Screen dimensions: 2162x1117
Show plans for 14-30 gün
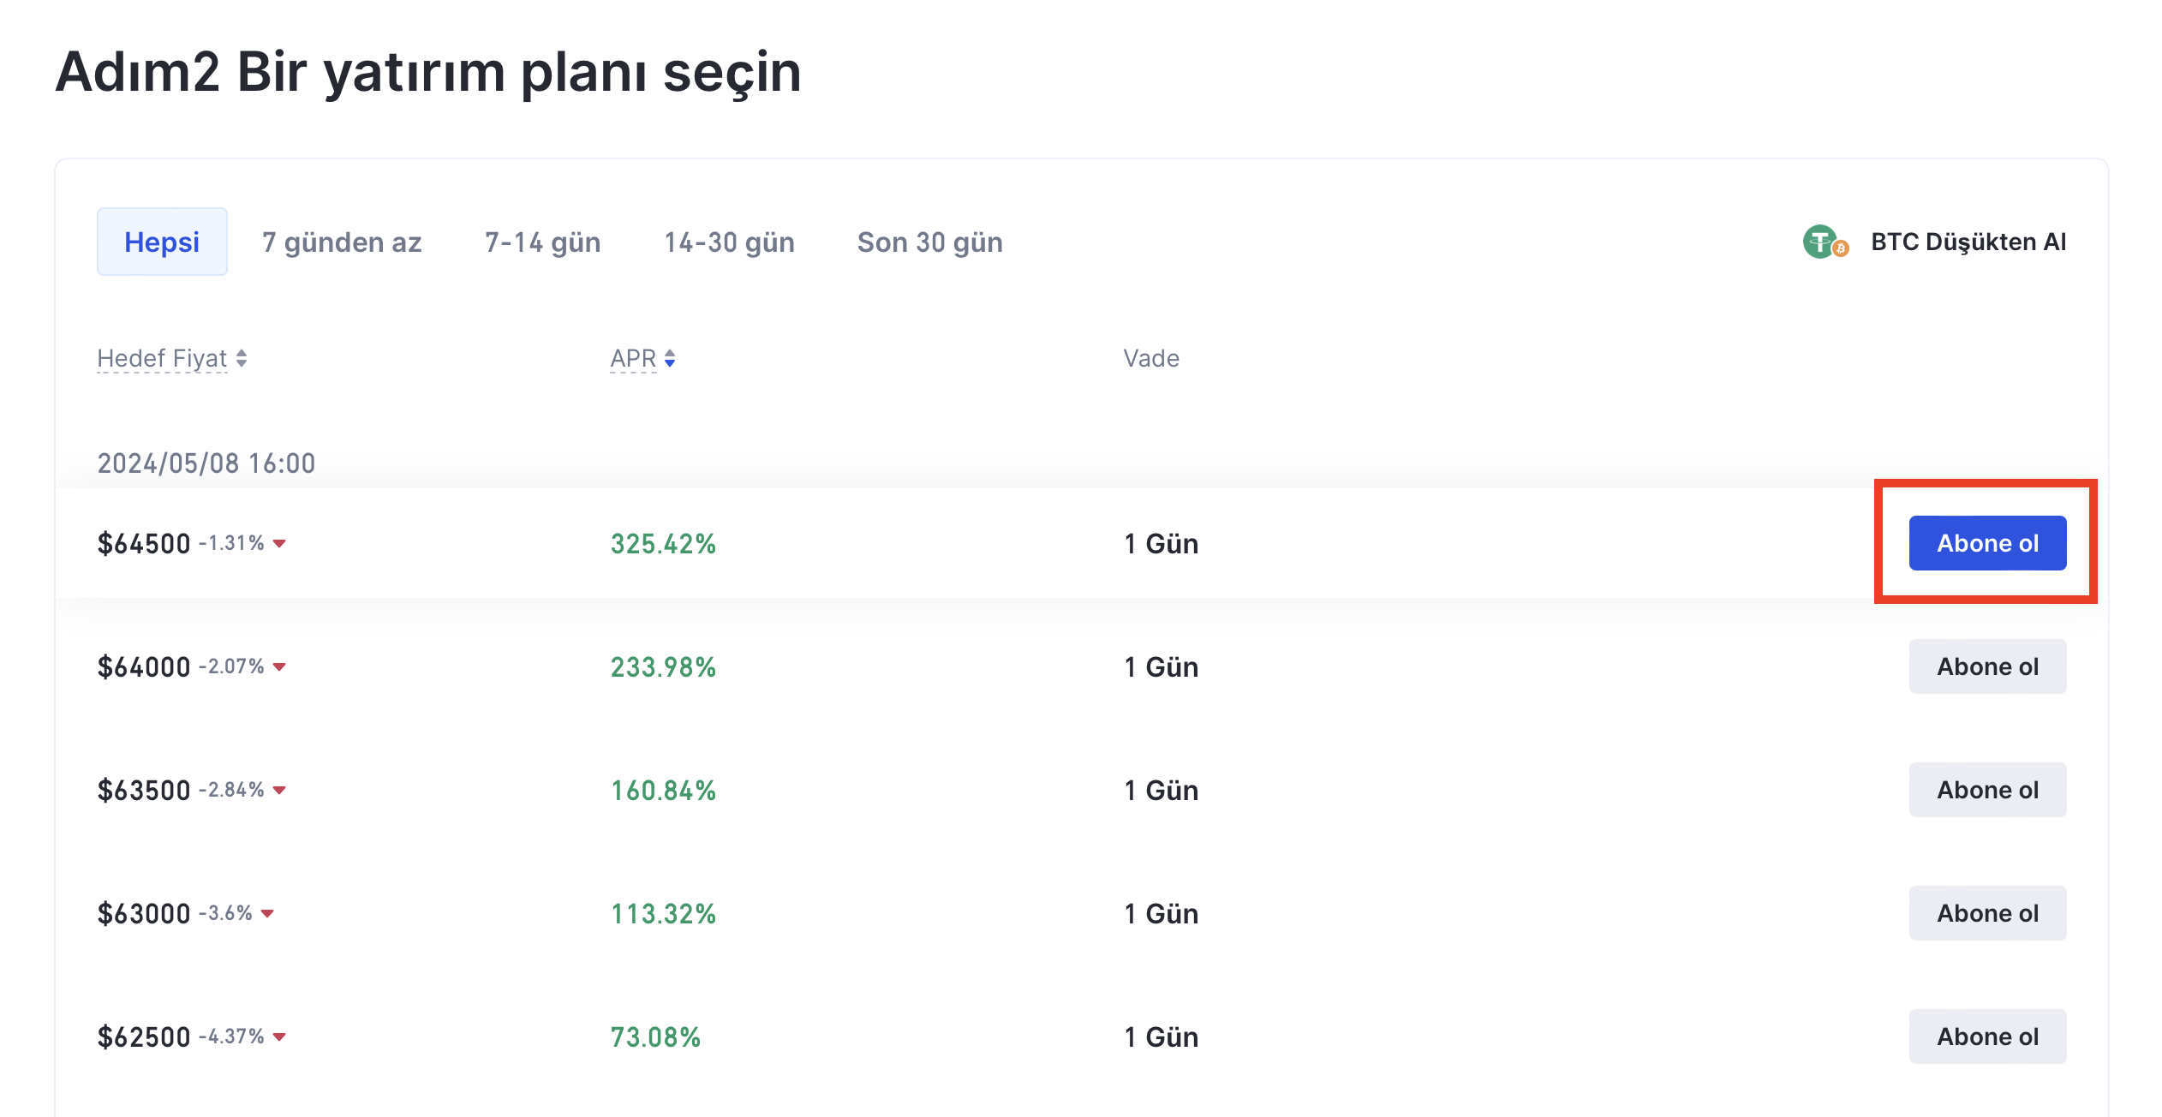tap(729, 242)
